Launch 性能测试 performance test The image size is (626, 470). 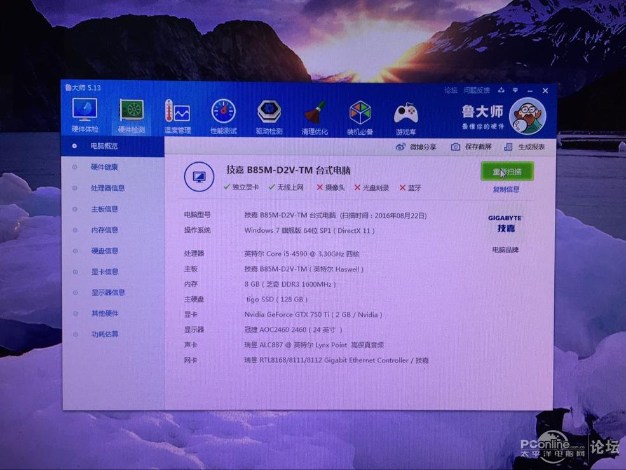tap(224, 116)
